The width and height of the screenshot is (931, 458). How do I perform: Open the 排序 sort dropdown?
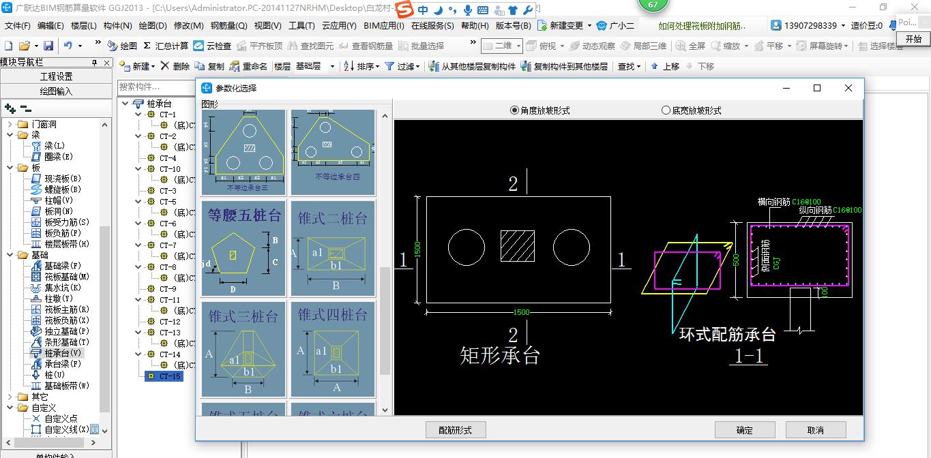click(x=378, y=66)
